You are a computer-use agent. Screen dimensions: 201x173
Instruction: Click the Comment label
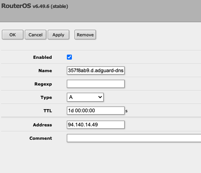(x=41, y=138)
